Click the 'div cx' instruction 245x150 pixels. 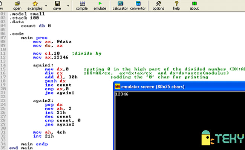tap(54, 73)
